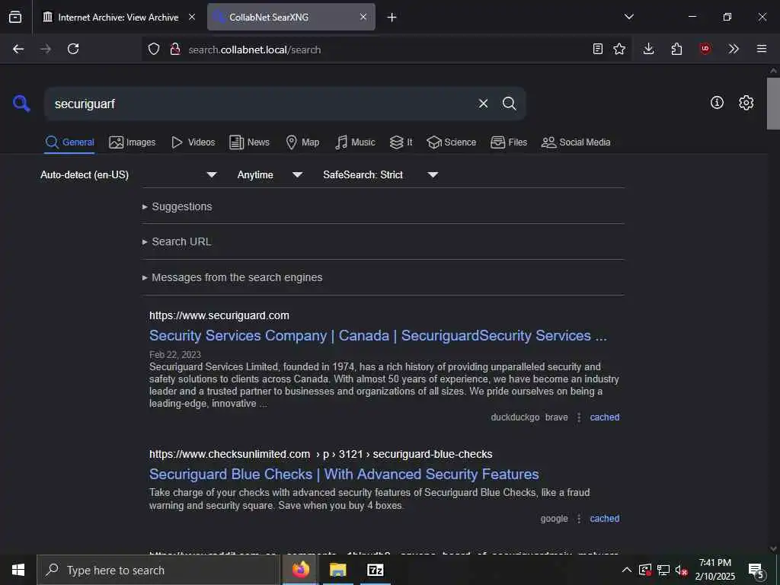The width and height of the screenshot is (780, 585).
Task: Select the General search category
Action: click(69, 142)
